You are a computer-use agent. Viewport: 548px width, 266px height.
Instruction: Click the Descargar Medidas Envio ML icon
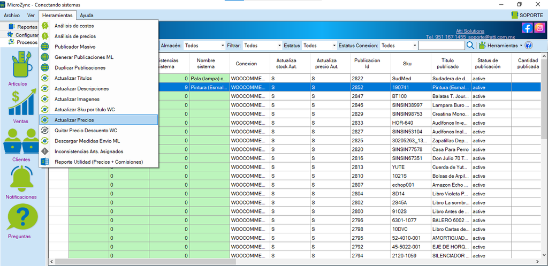[x=45, y=141]
